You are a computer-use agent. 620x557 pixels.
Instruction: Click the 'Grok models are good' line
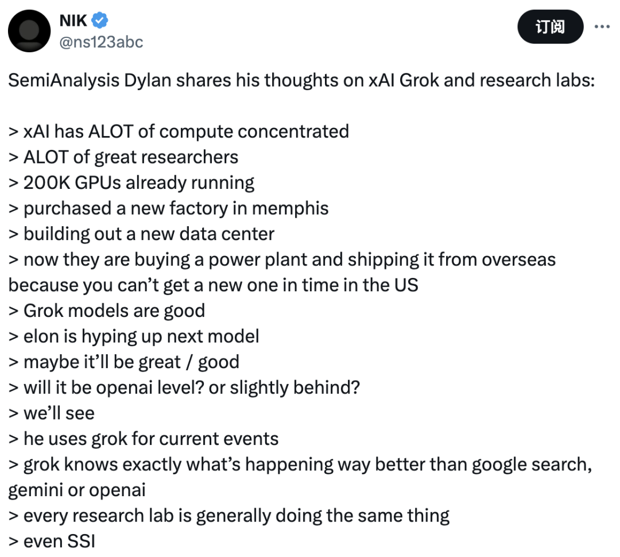click(107, 311)
